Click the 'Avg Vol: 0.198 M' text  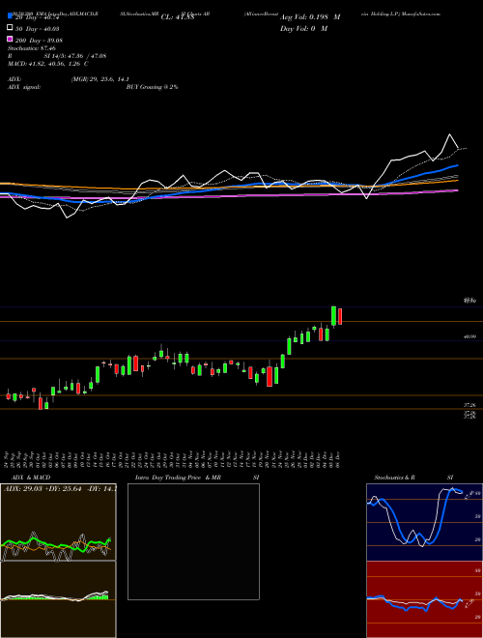[310, 17]
